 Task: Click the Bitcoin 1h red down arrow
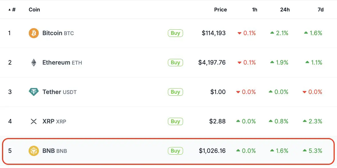[239, 33]
